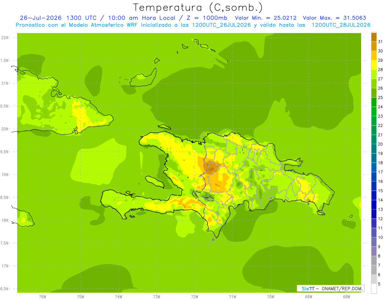Click the dark orange swatch above 31
389x301 pixels.
(374, 37)
